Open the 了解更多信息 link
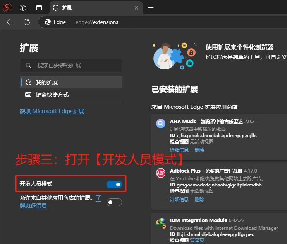Viewport: 287px width, 244px height. click(x=33, y=205)
